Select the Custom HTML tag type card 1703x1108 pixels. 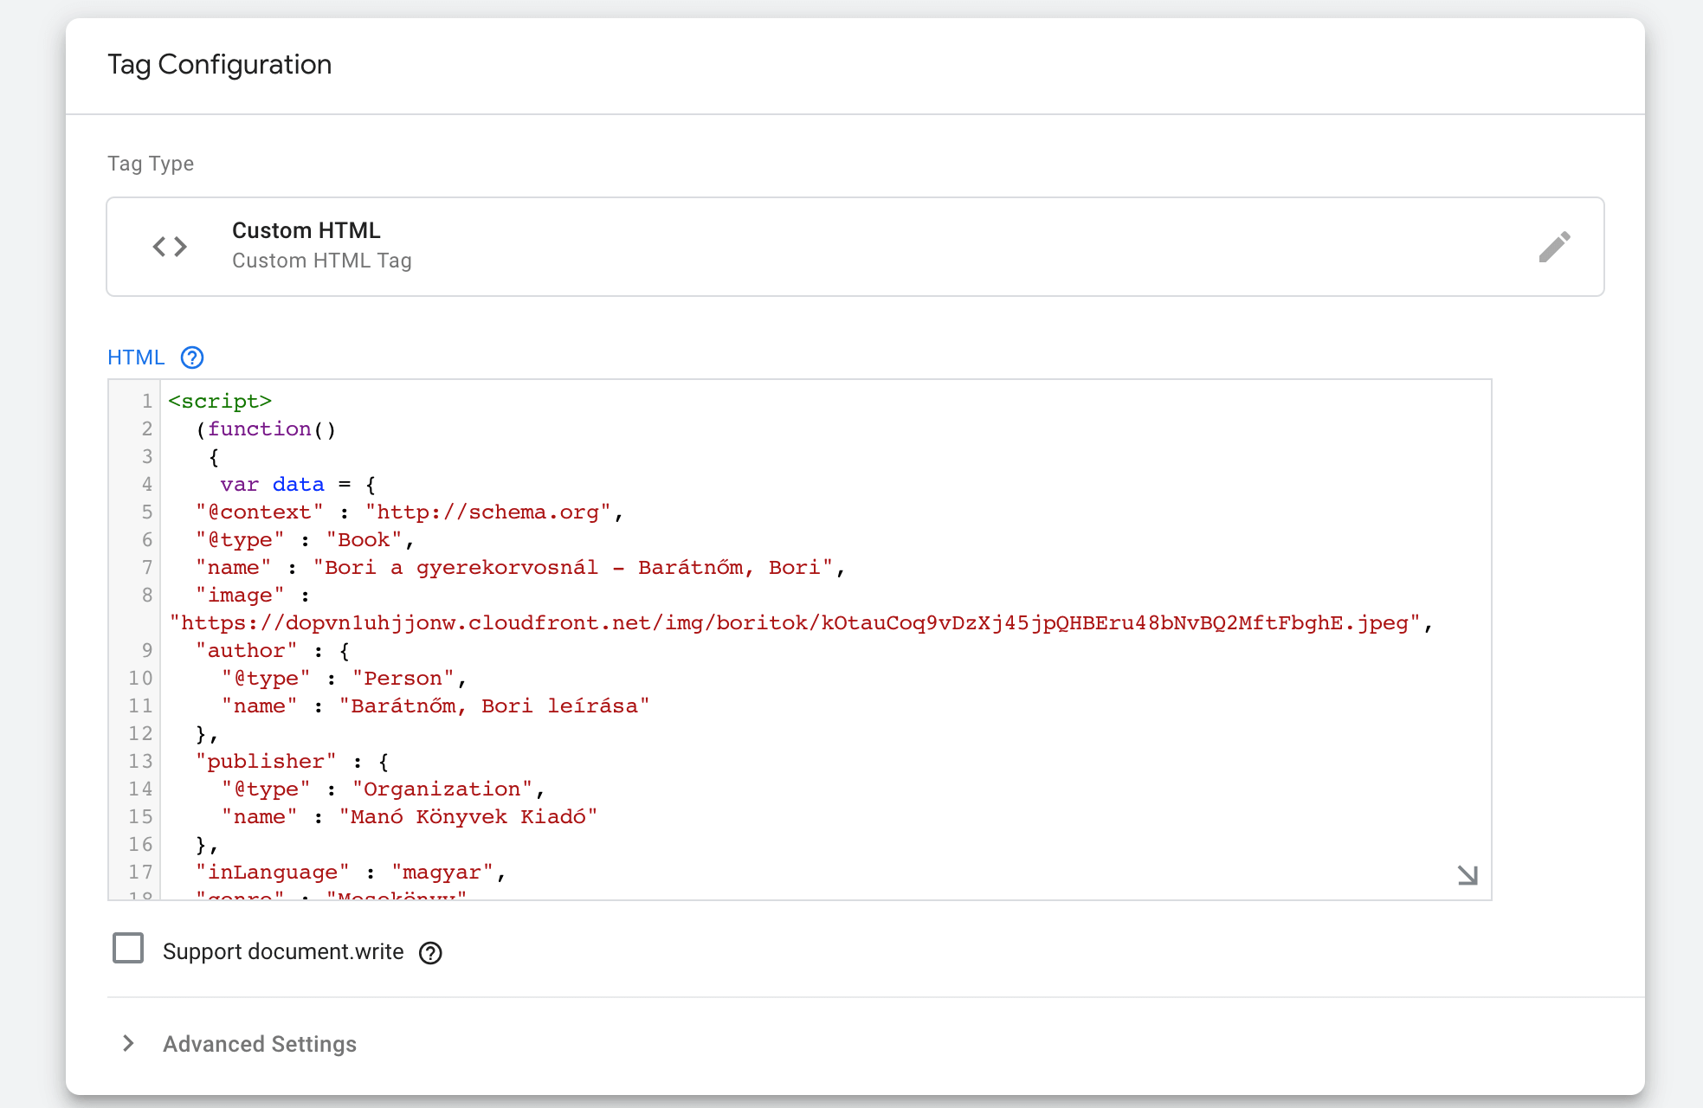855,247
